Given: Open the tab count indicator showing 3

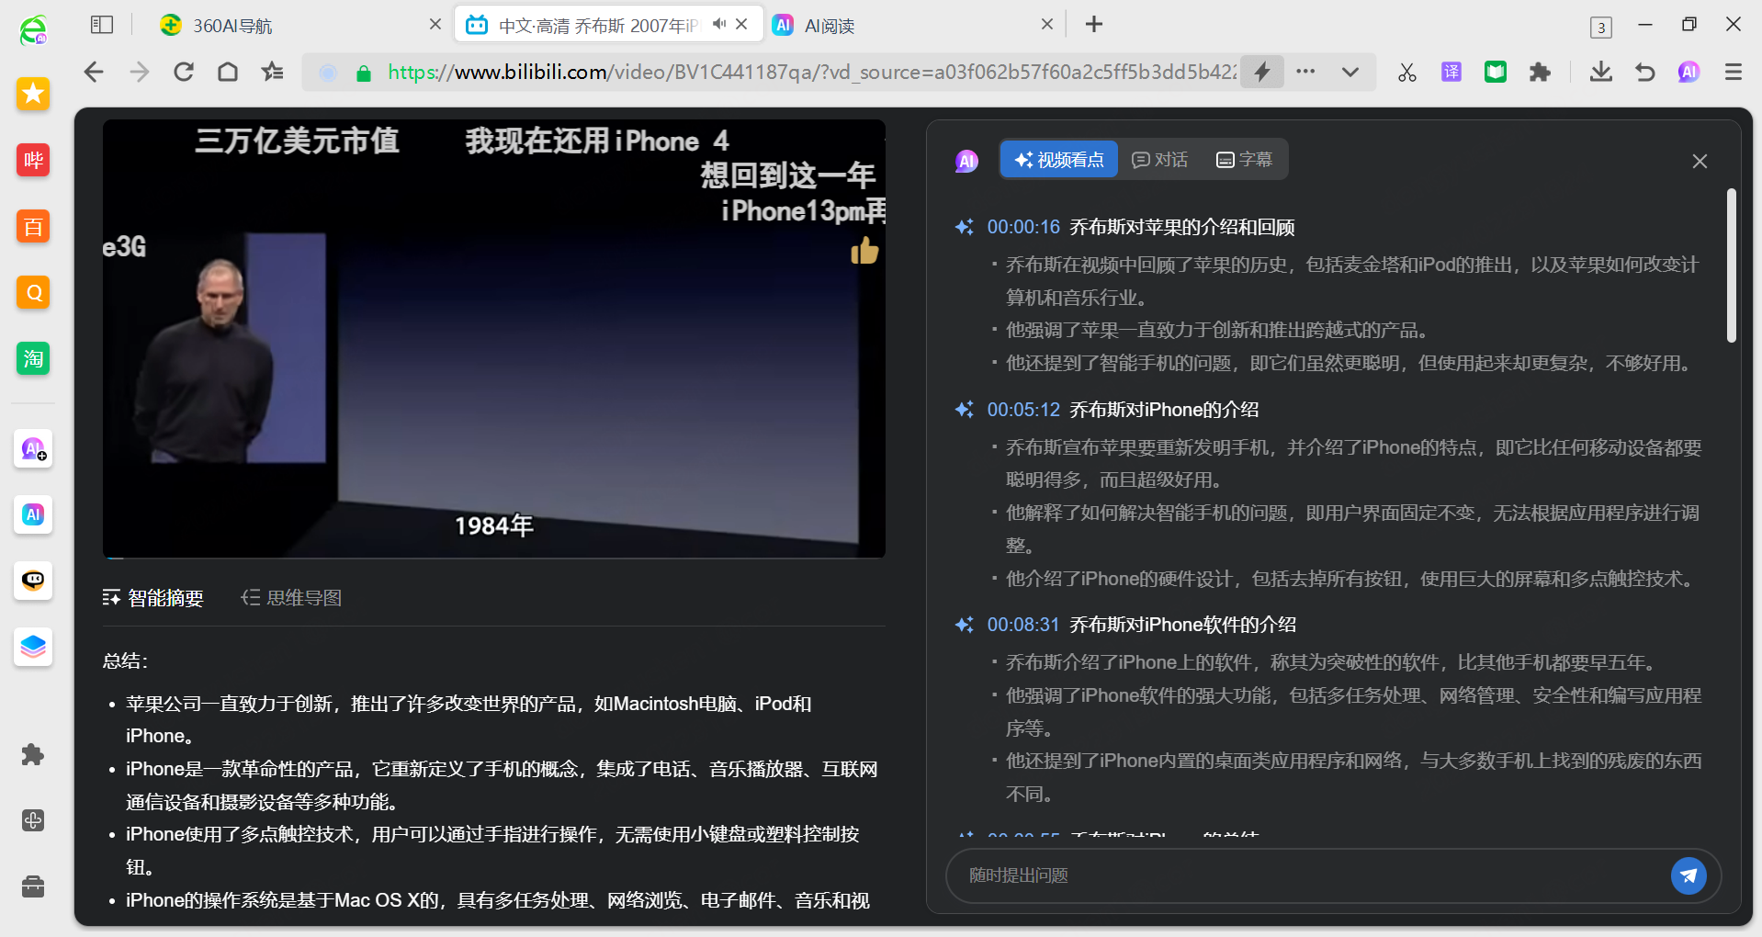Looking at the screenshot, I should point(1601,27).
